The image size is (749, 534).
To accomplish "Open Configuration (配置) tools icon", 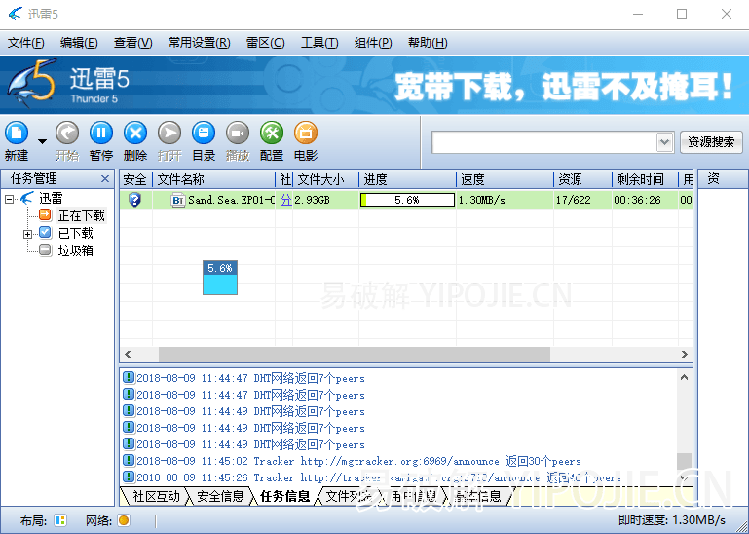I will tap(272, 133).
